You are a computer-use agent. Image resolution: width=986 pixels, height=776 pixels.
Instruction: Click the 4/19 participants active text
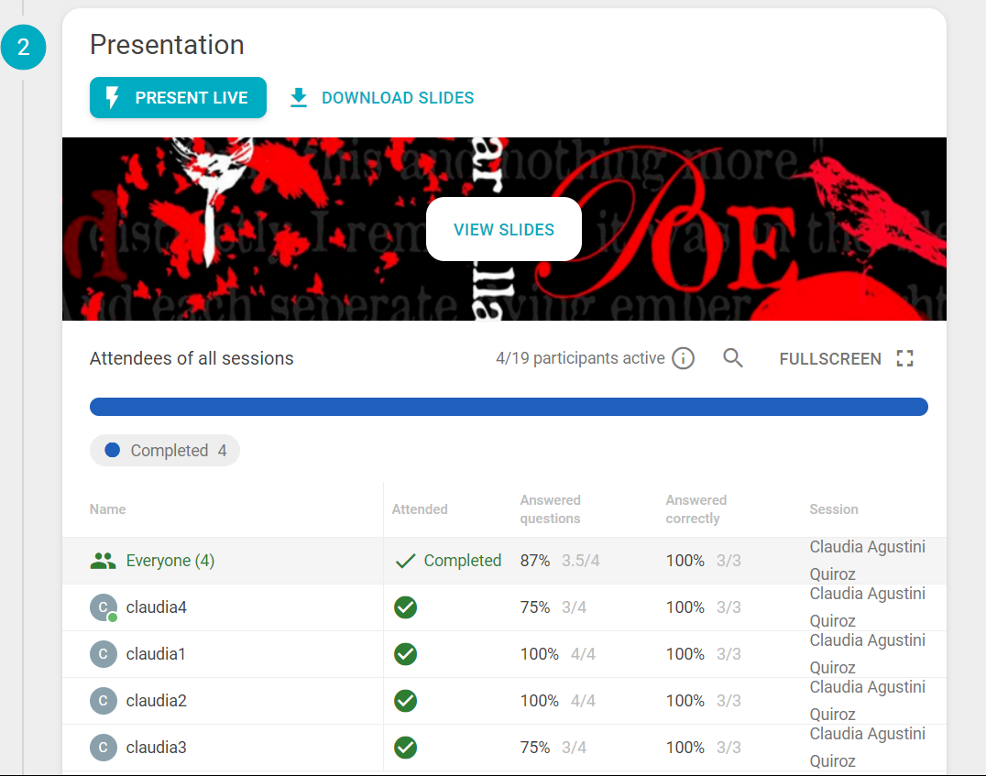click(580, 358)
